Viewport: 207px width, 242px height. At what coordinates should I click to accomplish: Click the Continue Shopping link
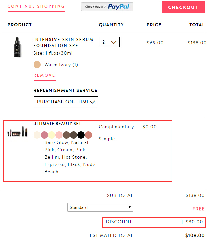(x=36, y=6)
